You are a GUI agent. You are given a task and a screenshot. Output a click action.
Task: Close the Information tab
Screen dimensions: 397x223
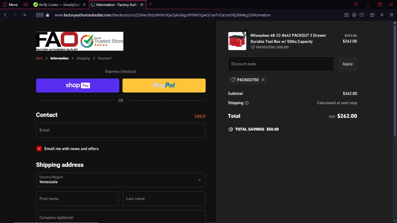point(142,4)
